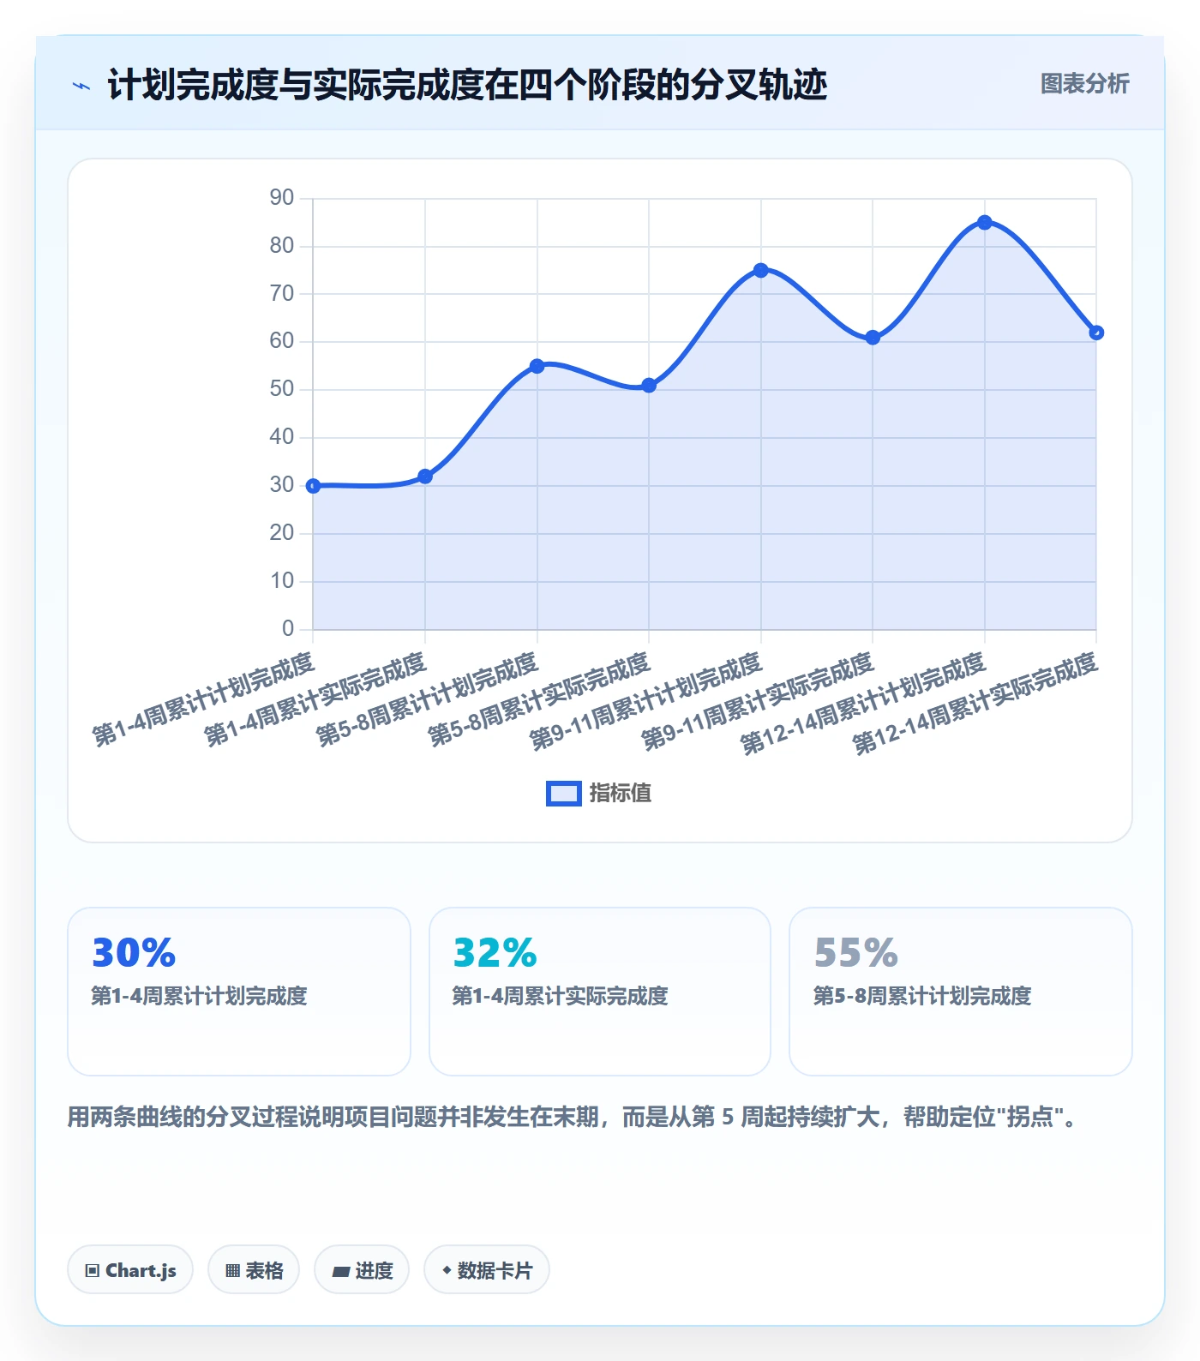
Task: Click the 数据卡片 tag chip
Action: 487,1270
